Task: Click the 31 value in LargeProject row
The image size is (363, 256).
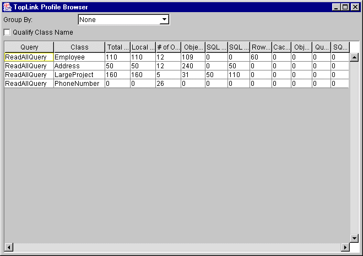Action: tap(193, 75)
